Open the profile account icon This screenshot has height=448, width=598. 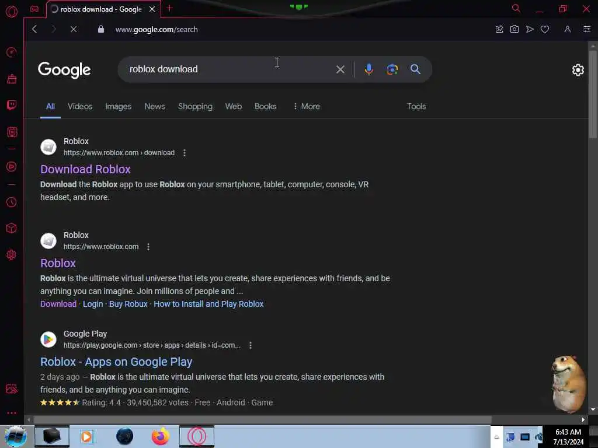pyautogui.click(x=568, y=29)
